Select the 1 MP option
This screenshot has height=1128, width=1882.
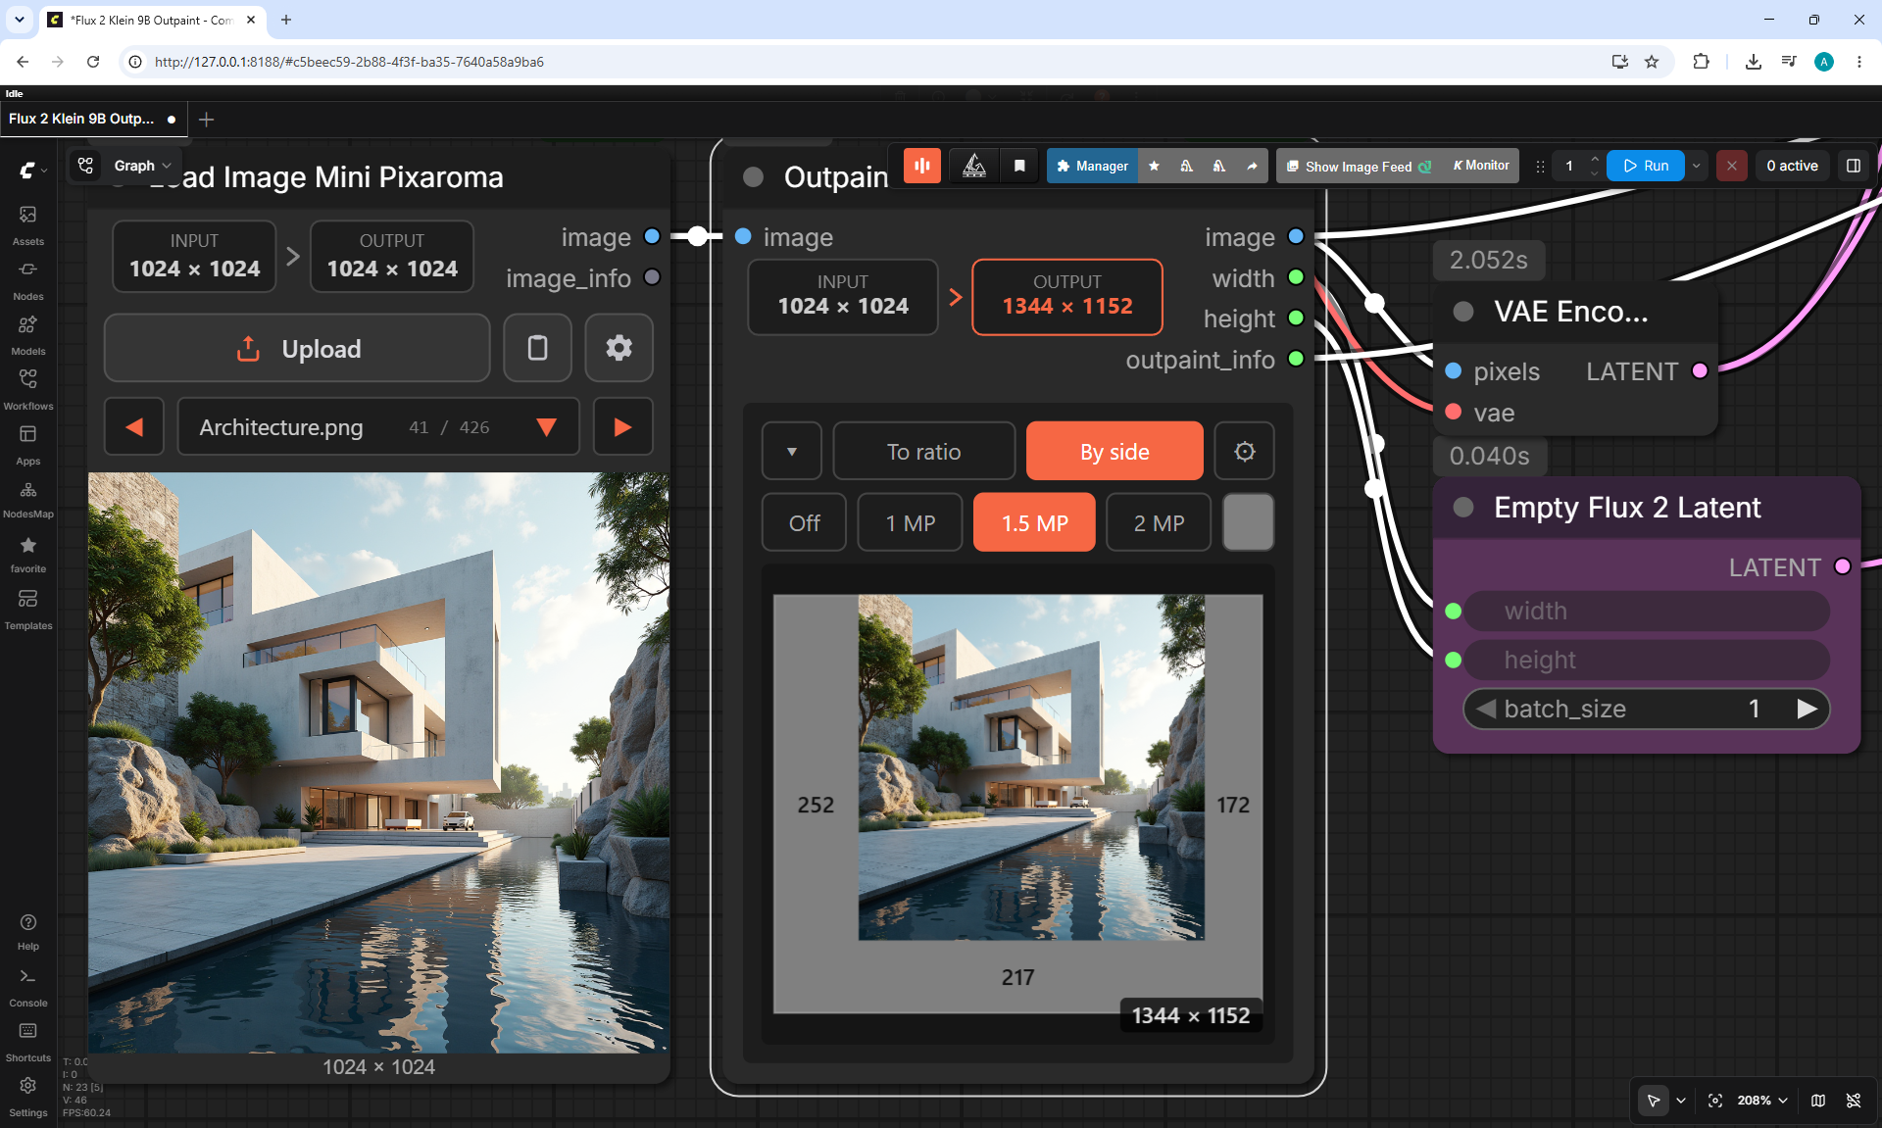click(x=911, y=522)
